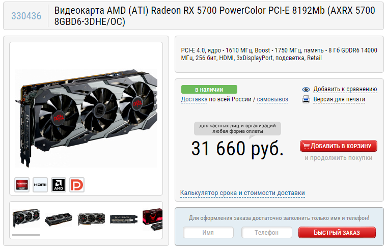Click the main video card product image

pyautogui.click(x=86, y=118)
